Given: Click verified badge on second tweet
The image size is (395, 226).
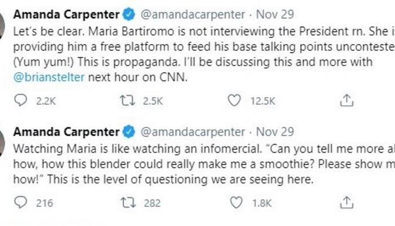Looking at the screenshot, I should pos(129,132).
